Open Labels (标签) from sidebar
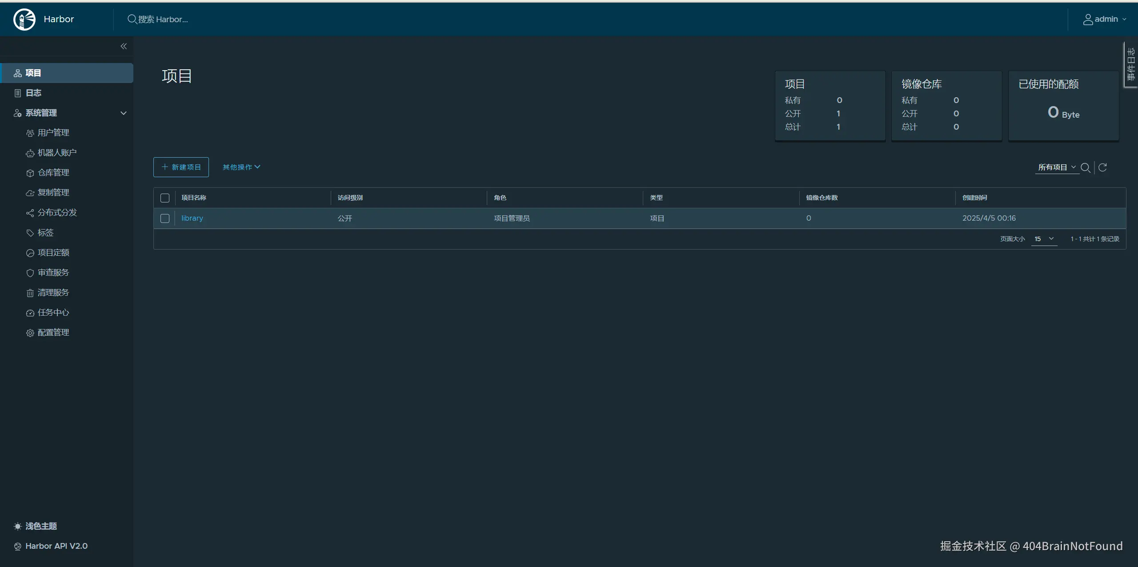The height and width of the screenshot is (567, 1138). click(x=45, y=233)
